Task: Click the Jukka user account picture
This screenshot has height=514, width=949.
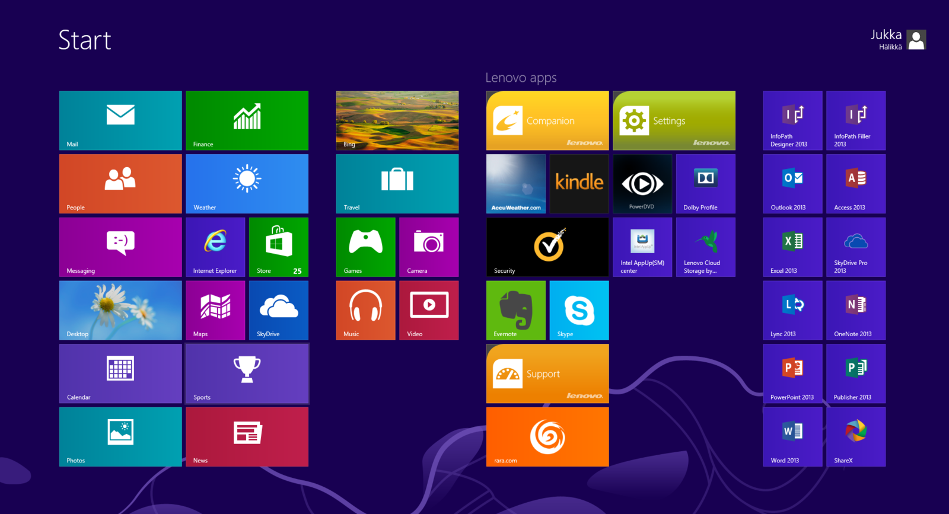Action: pos(916,40)
